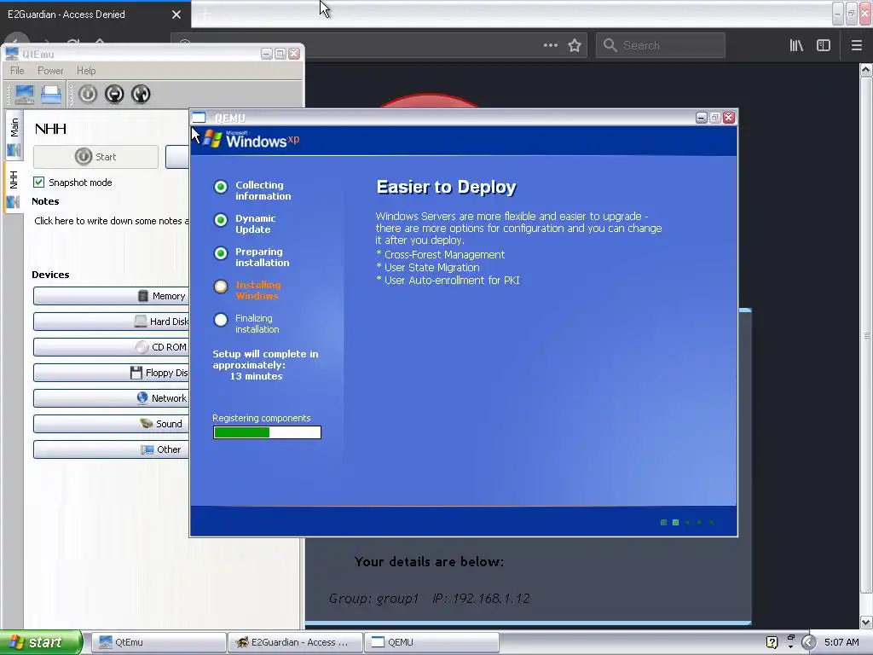Open the File menu in QtEmu
873x655 pixels.
(x=17, y=71)
